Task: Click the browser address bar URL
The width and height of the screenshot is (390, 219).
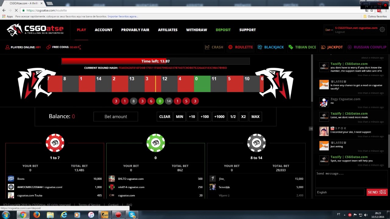Action: coord(47,10)
